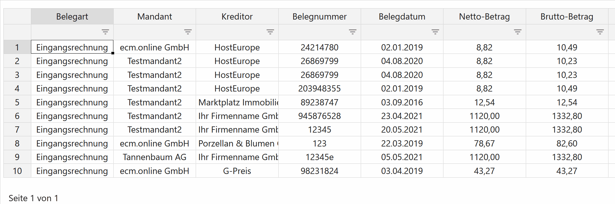Select Netto-Betrag cell 12,54
The height and width of the screenshot is (204, 615).
(x=485, y=102)
